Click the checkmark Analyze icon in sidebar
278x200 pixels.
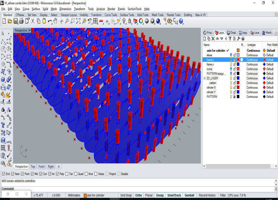pos(8,155)
